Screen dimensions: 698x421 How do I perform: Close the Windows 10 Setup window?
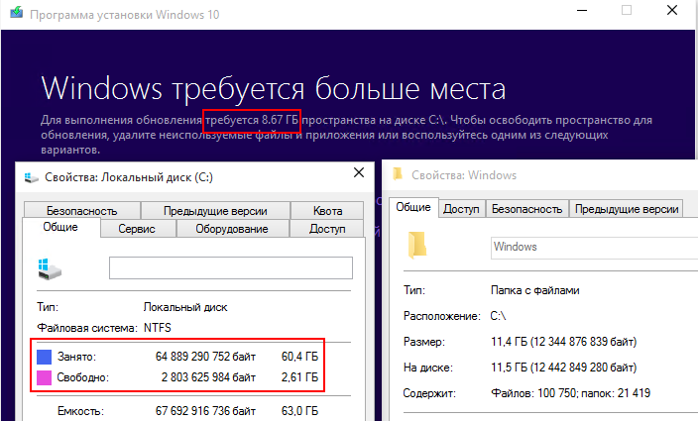[672, 10]
